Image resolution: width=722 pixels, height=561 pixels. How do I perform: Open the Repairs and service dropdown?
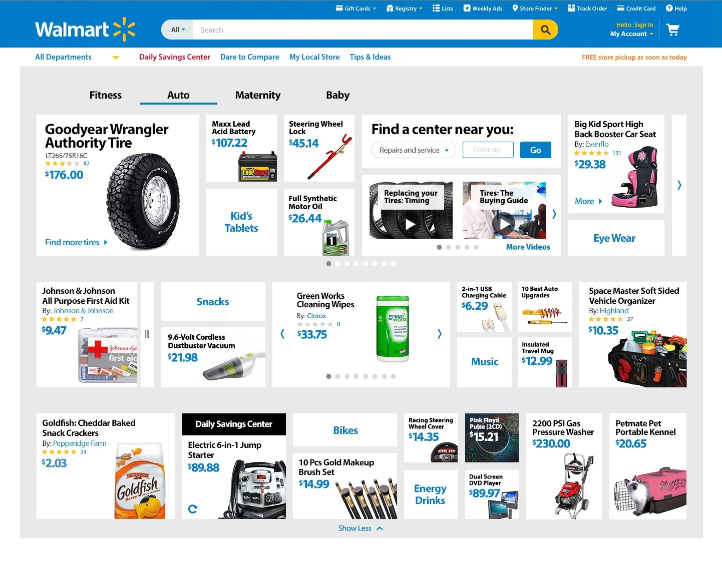[414, 150]
